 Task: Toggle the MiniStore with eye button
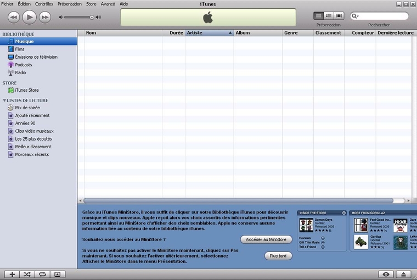(386, 275)
